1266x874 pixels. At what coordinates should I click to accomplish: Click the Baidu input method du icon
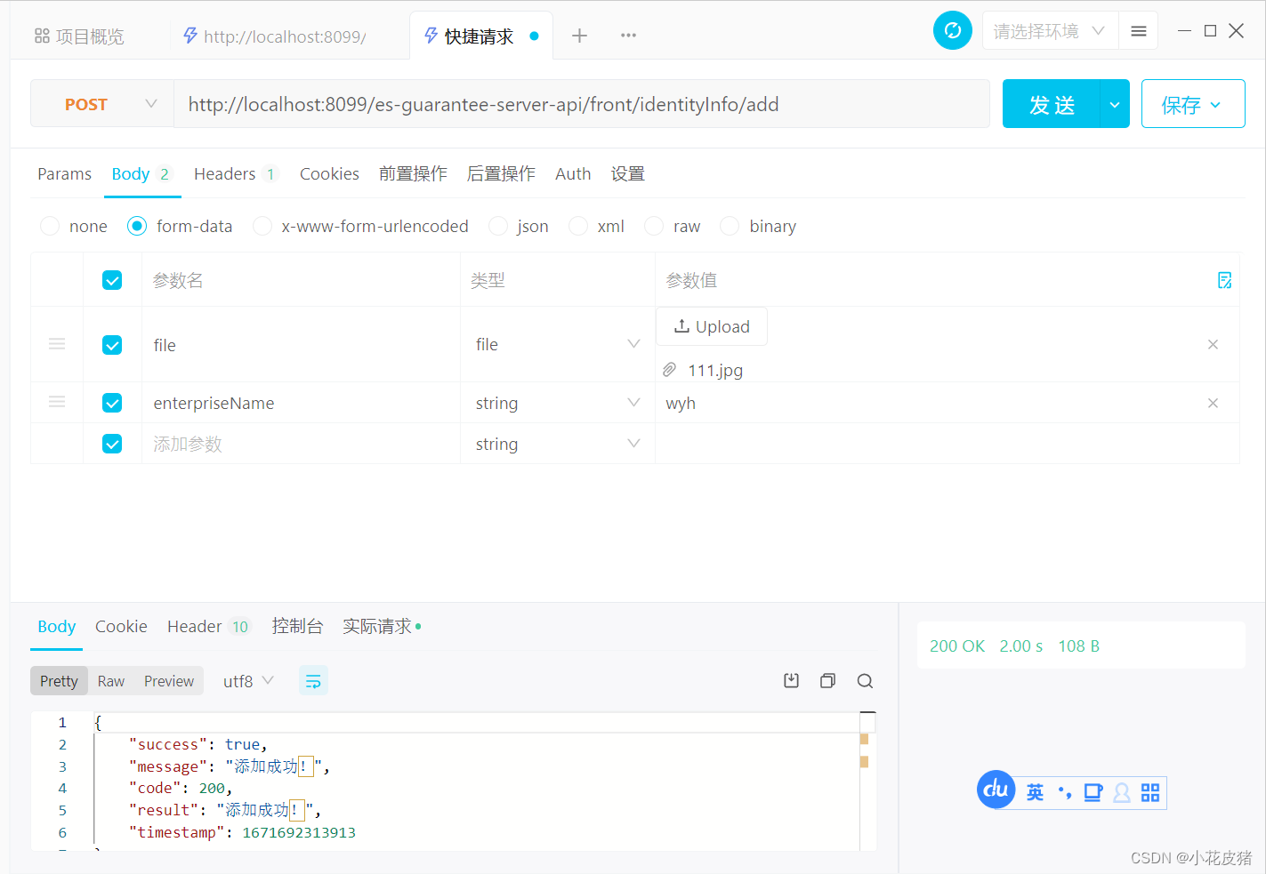coord(996,790)
